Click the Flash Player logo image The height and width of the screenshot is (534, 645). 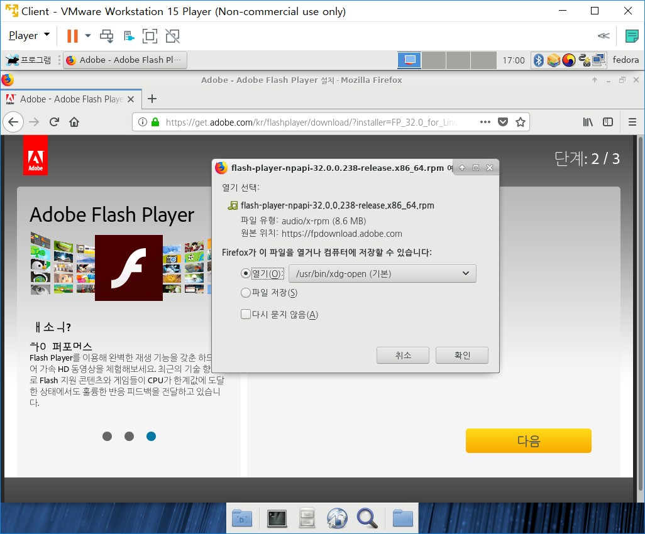pos(129,268)
